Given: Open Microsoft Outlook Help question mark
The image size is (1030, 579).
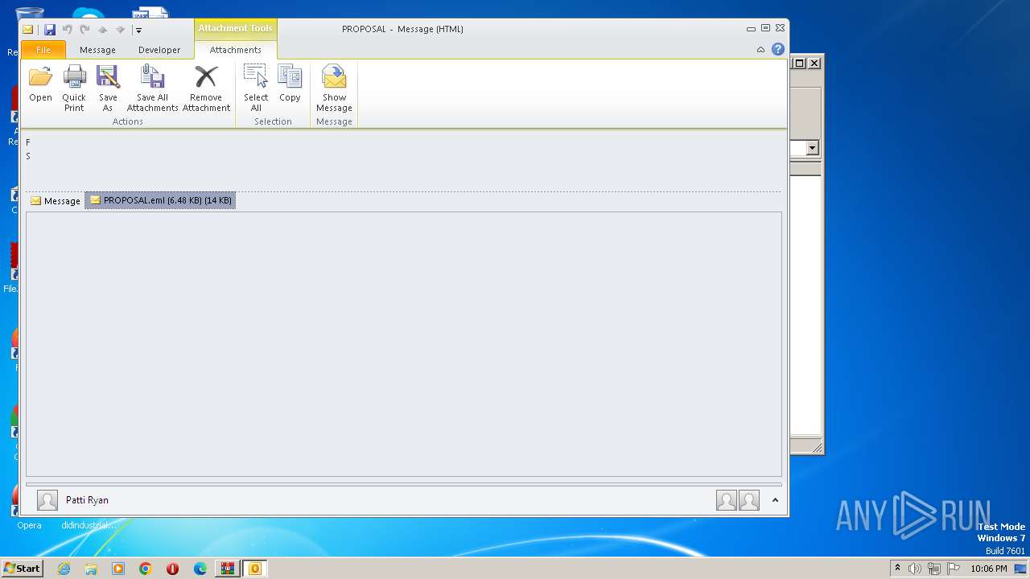Looking at the screenshot, I should coord(777,49).
